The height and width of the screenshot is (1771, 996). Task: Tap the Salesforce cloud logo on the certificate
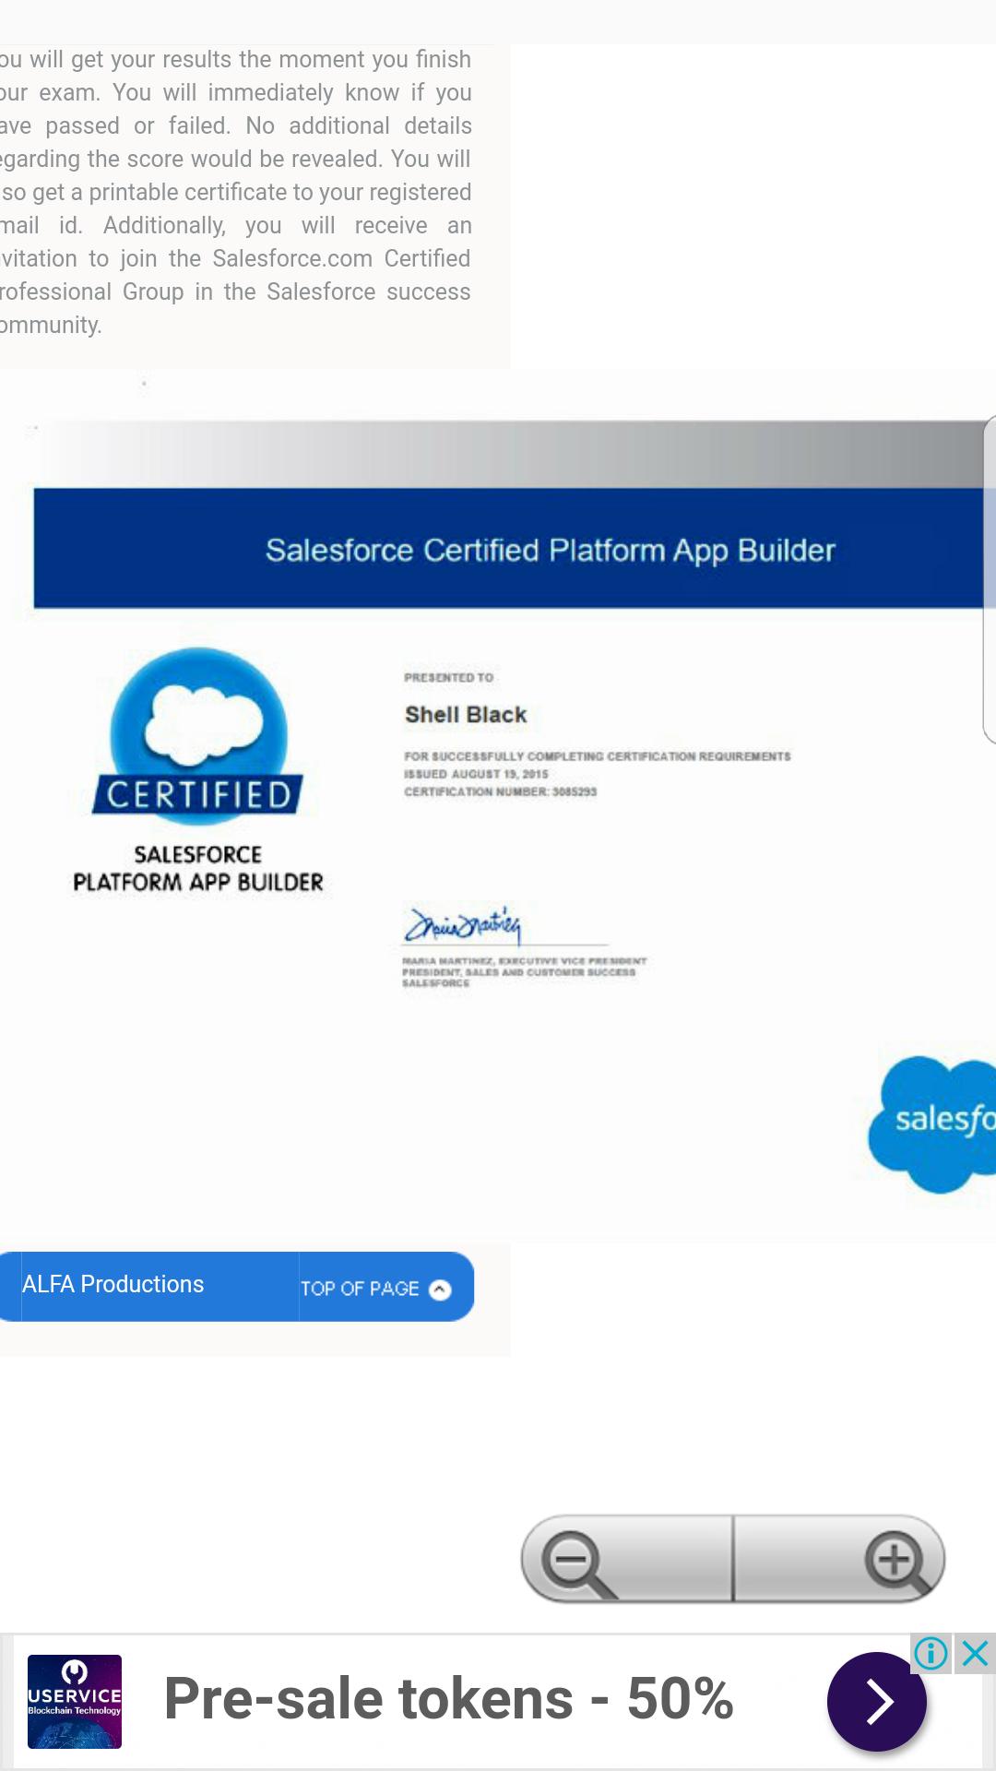pos(933,1123)
